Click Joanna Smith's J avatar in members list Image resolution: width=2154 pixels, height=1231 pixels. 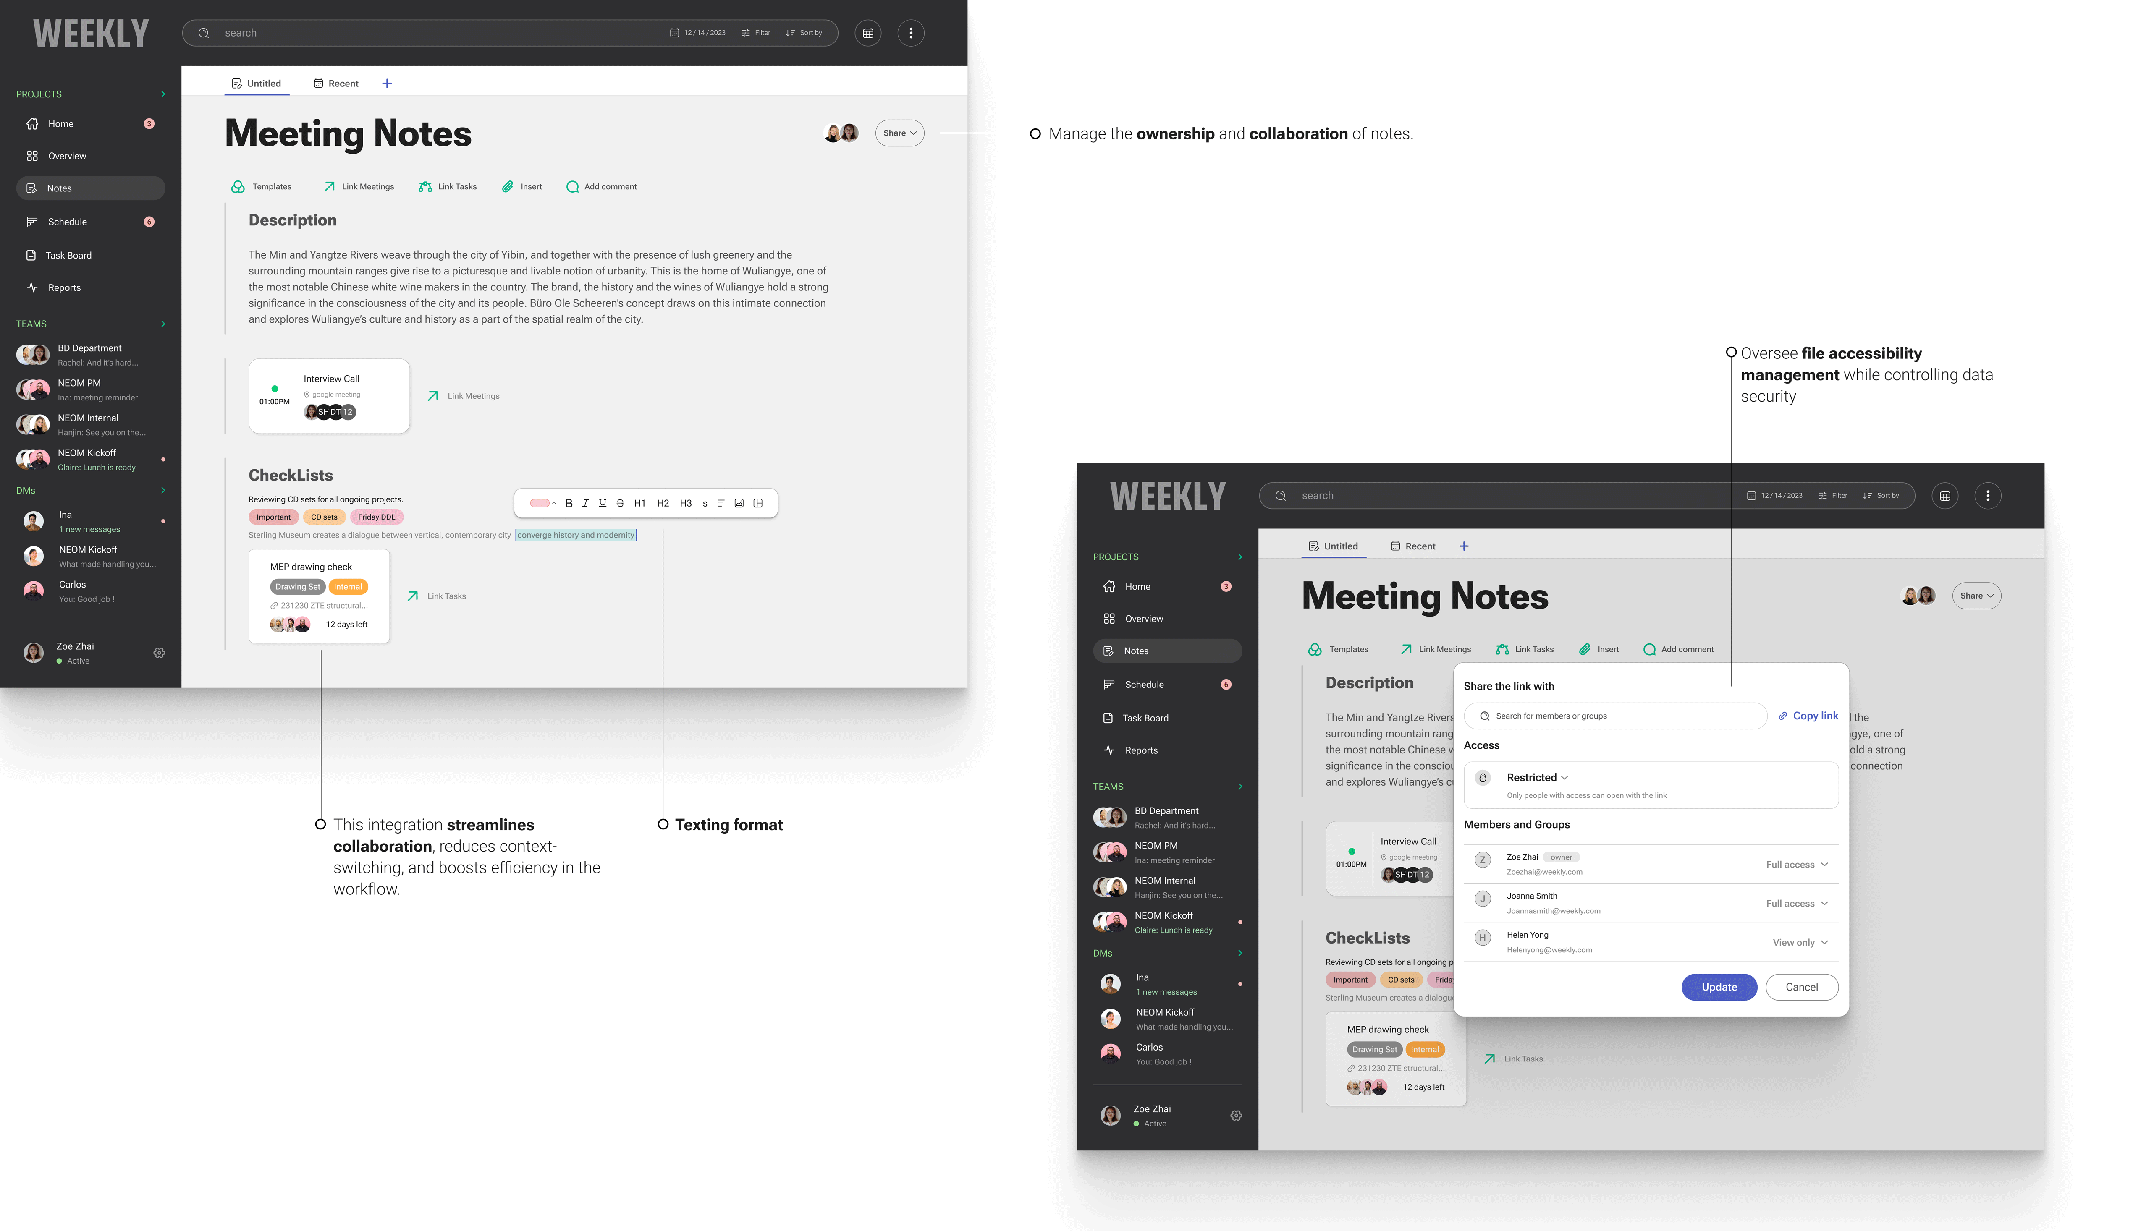tap(1483, 899)
